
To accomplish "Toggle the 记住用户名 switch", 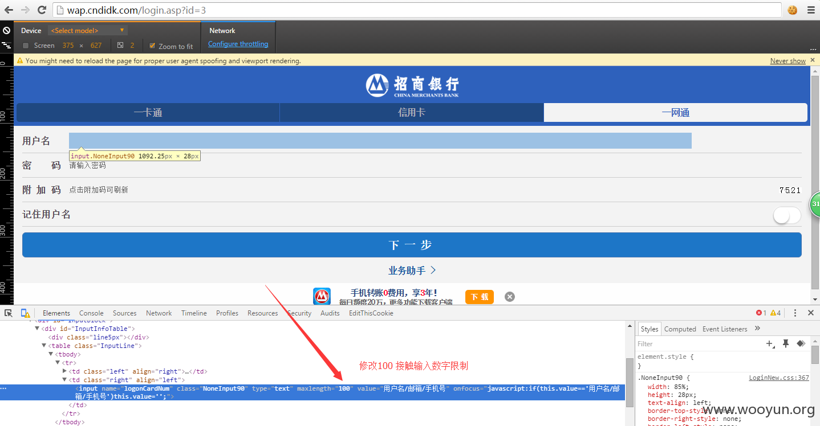I will click(787, 215).
